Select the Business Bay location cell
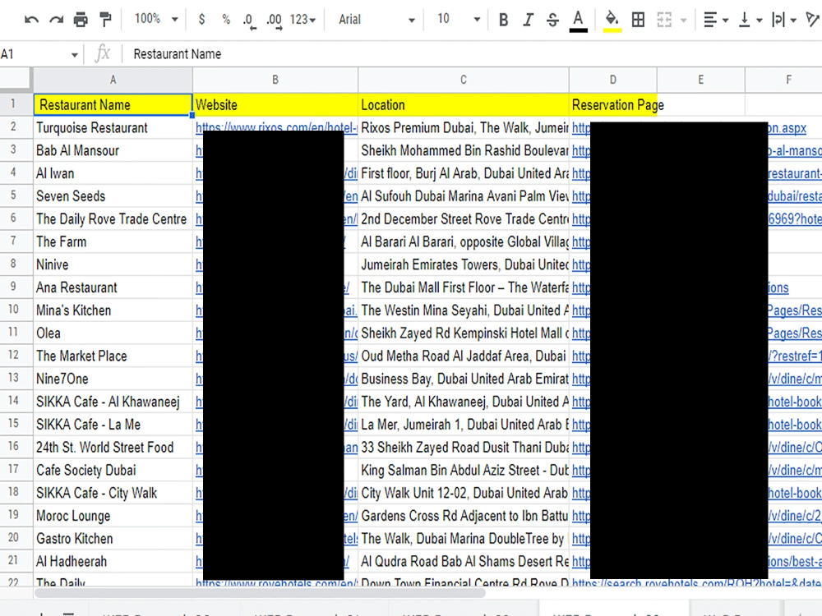The height and width of the screenshot is (616, 822). [x=464, y=379]
